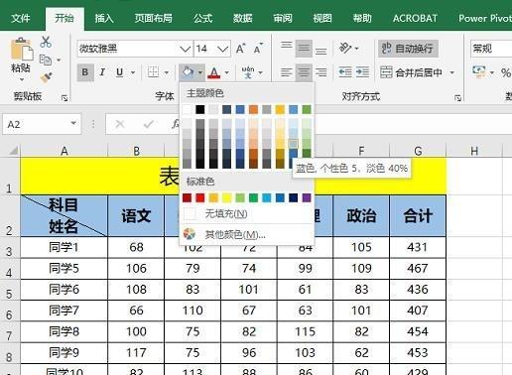Toggle Middle Align vertical alignment

(x=304, y=49)
